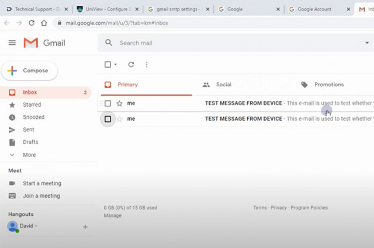This screenshot has height=248, width=374.
Task: Click the video camera Start a meeting icon
Action: (x=12, y=183)
